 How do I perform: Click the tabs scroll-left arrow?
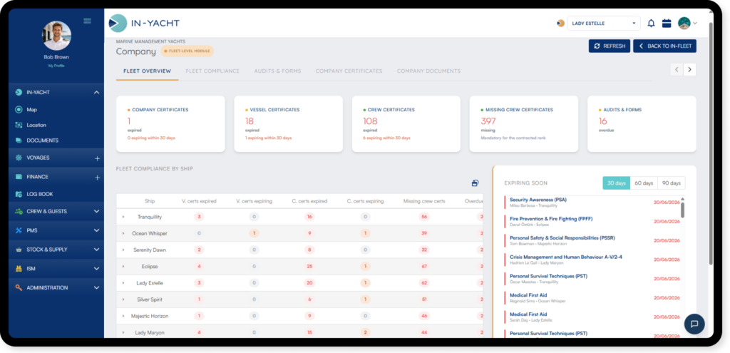677,69
